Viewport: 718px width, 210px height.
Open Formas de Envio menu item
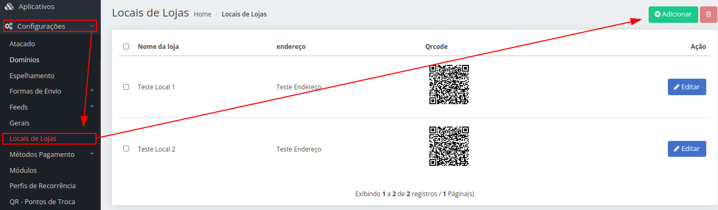(x=35, y=91)
